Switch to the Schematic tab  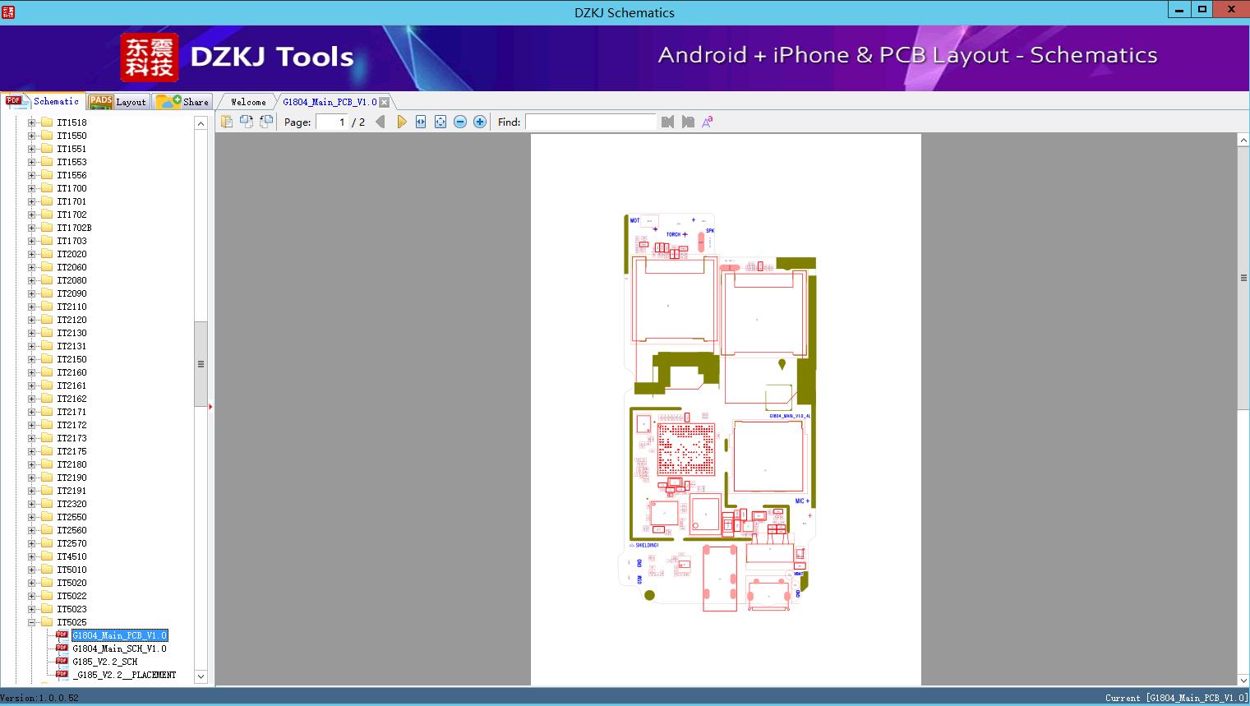click(x=42, y=101)
